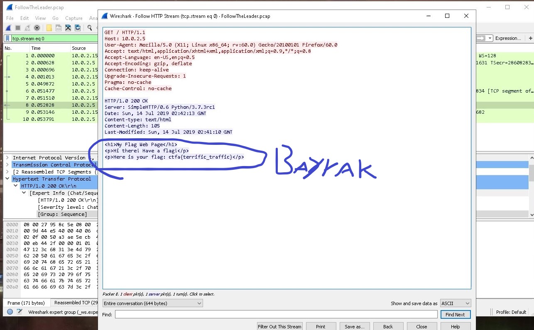Click the apply filter arrow button
The height and width of the screenshot is (330, 534).
[x=481, y=38]
